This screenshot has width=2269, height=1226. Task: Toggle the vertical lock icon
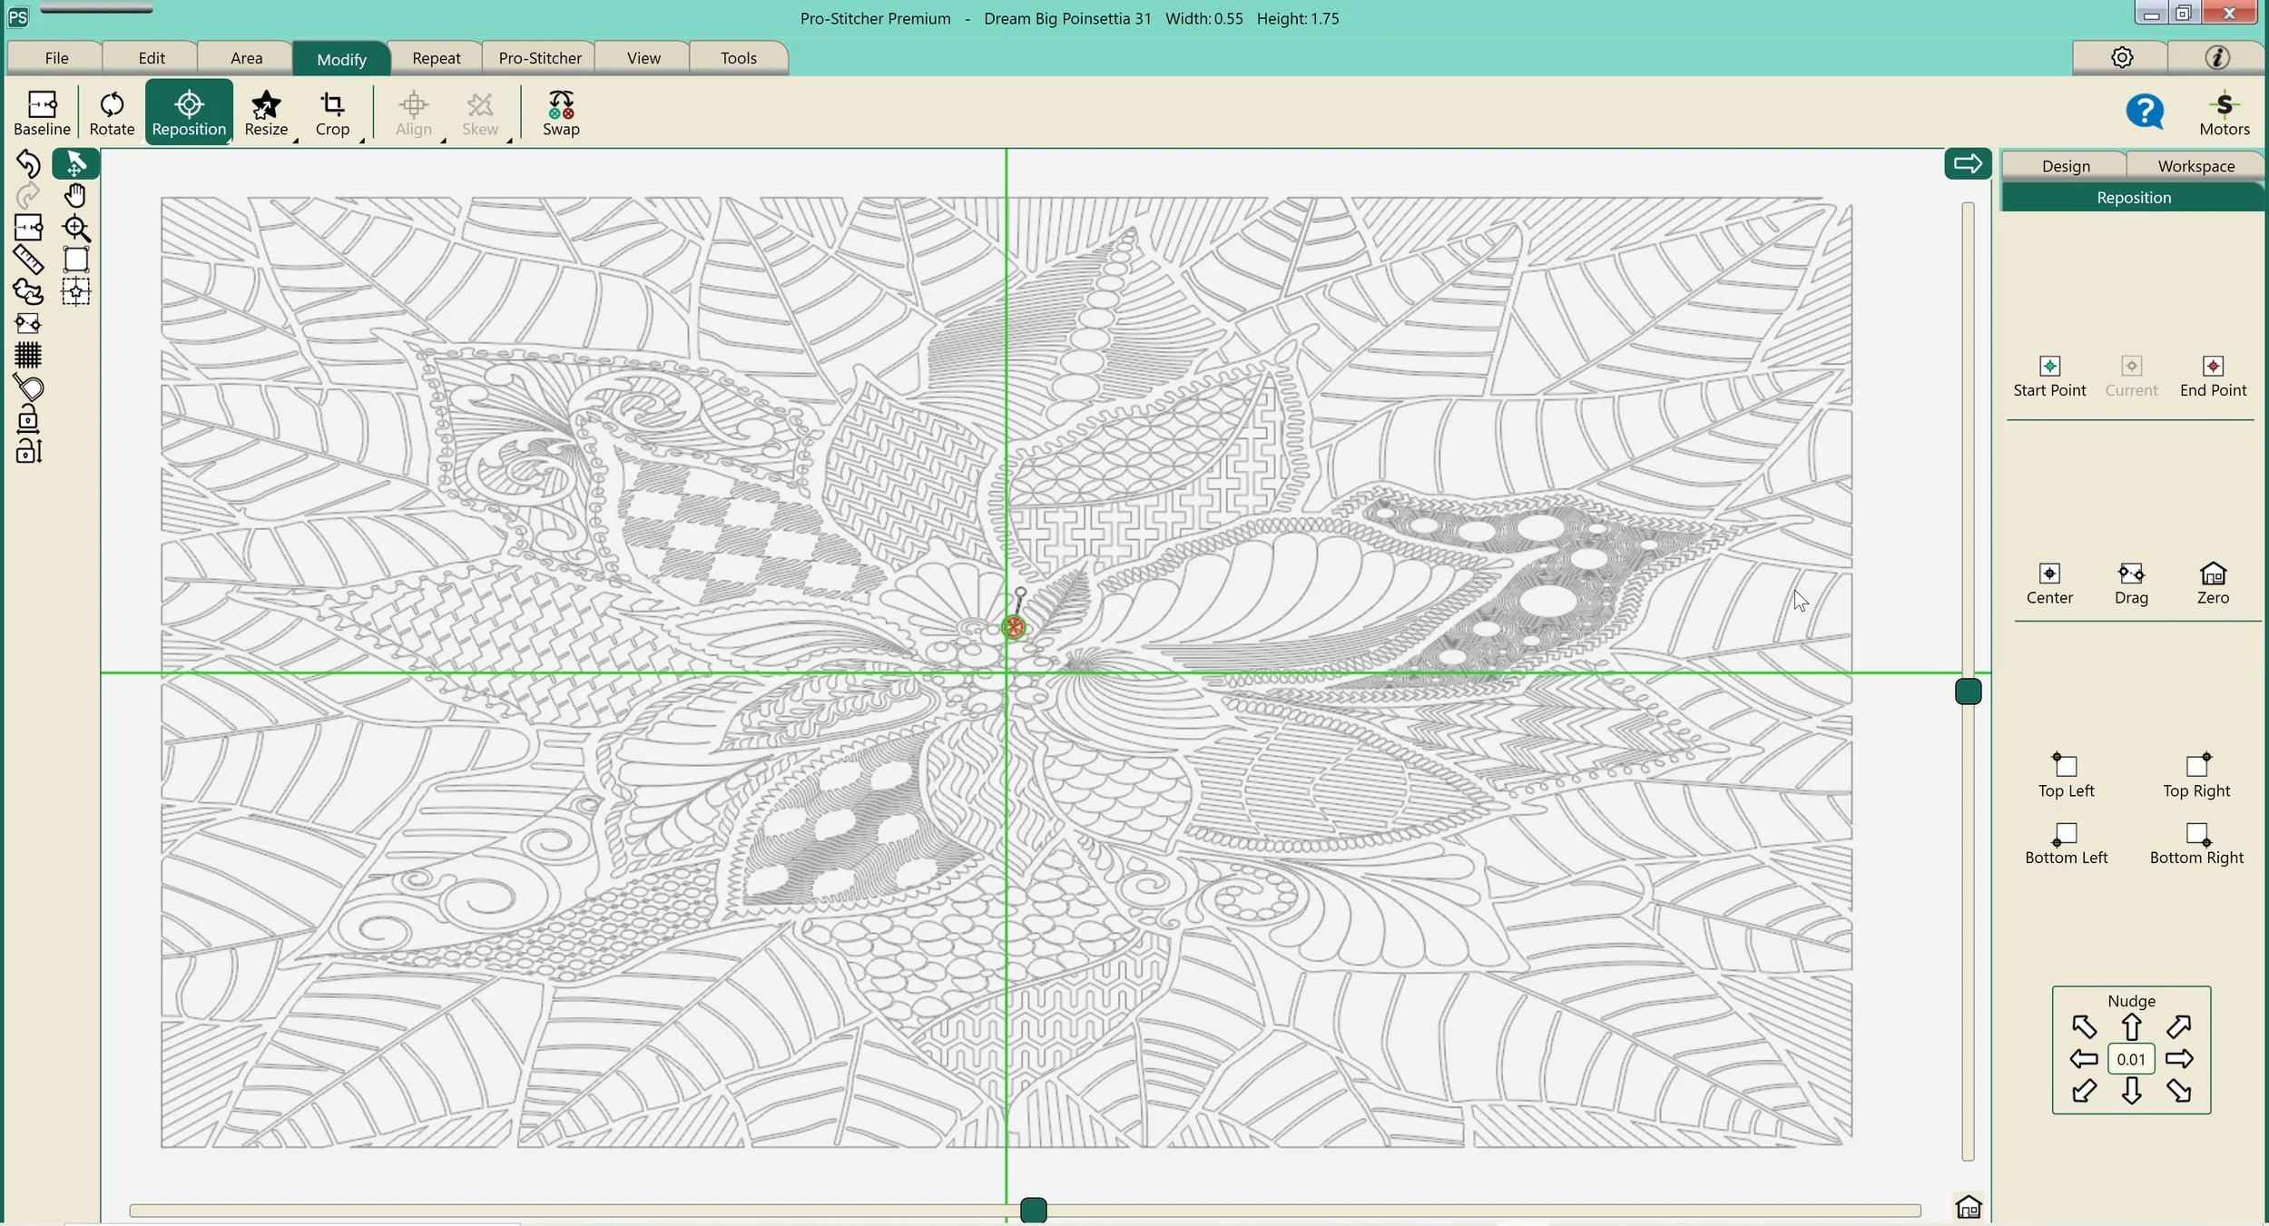28,451
